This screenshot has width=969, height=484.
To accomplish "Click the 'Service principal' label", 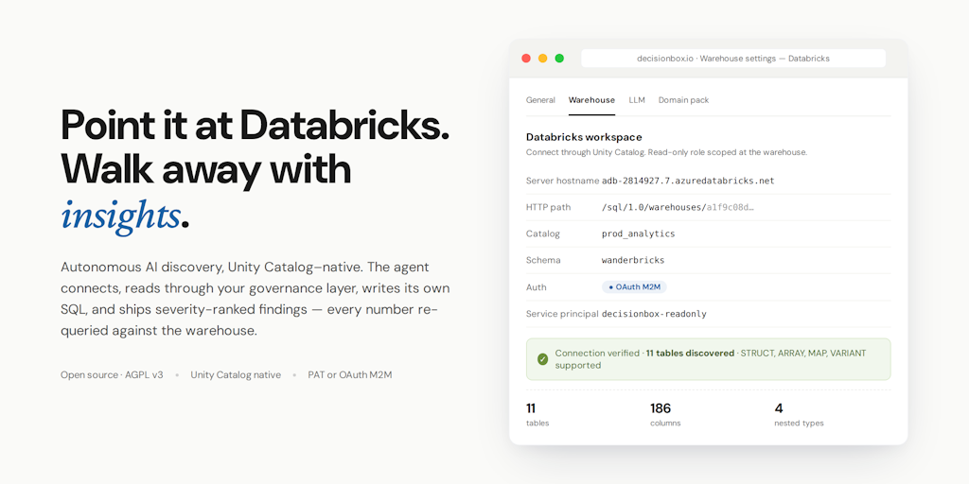I will pos(562,314).
